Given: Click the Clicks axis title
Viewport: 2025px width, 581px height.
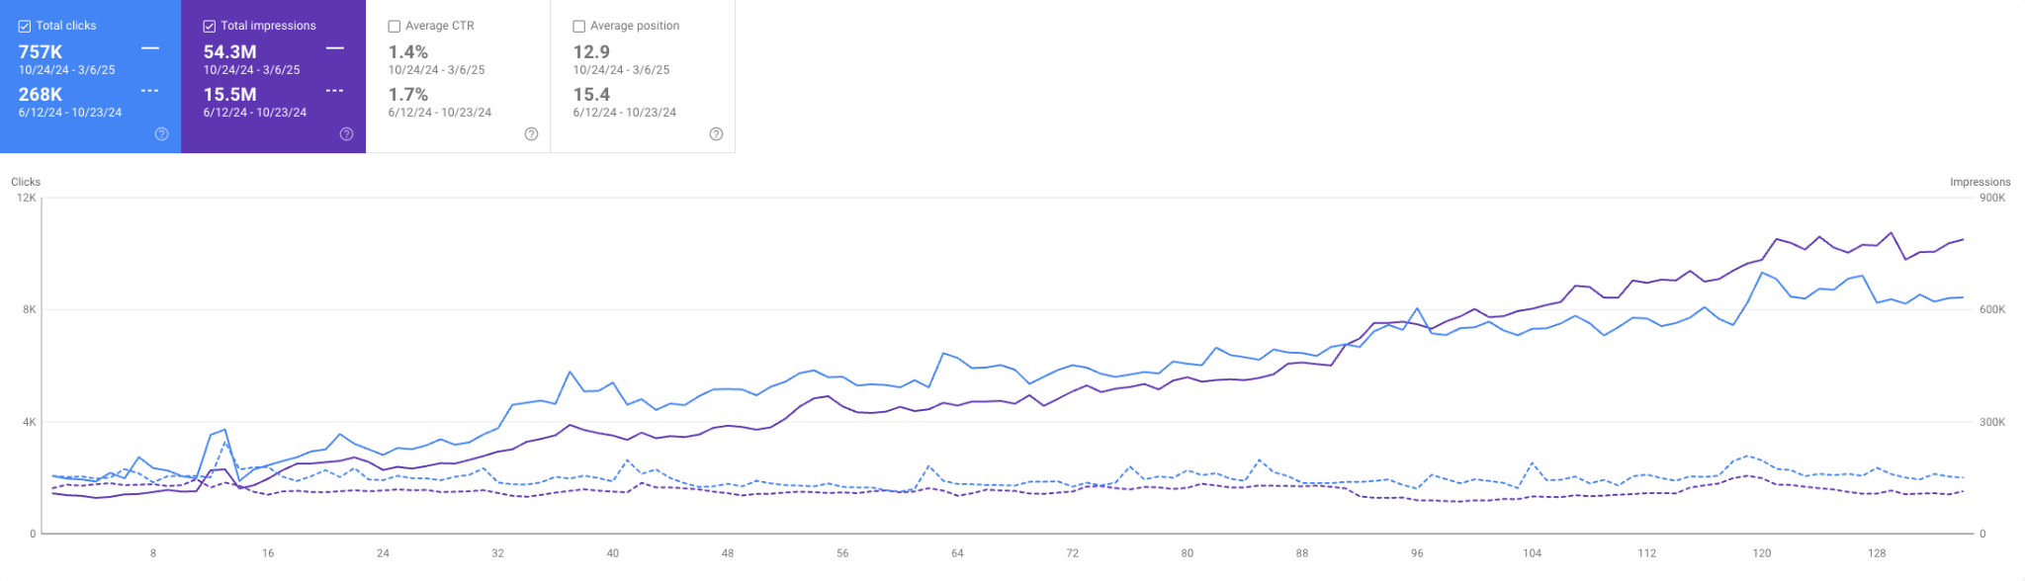Looking at the screenshot, I should (26, 182).
